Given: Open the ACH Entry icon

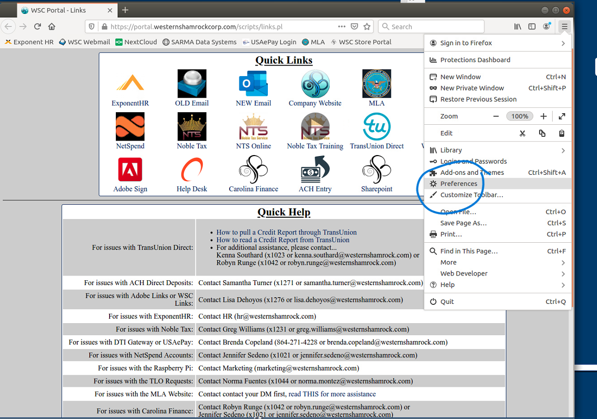Looking at the screenshot, I should pos(315,170).
